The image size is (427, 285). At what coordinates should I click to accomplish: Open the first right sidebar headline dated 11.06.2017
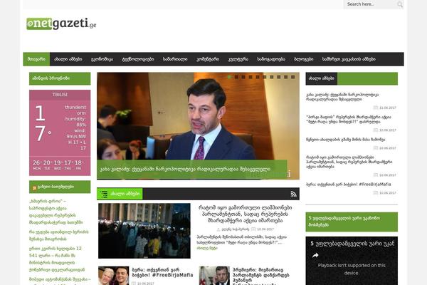point(342,97)
